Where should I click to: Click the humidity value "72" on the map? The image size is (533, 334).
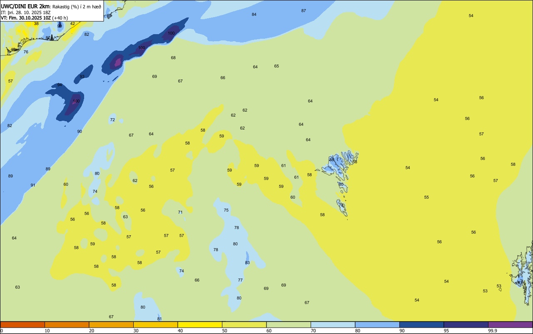point(112,120)
